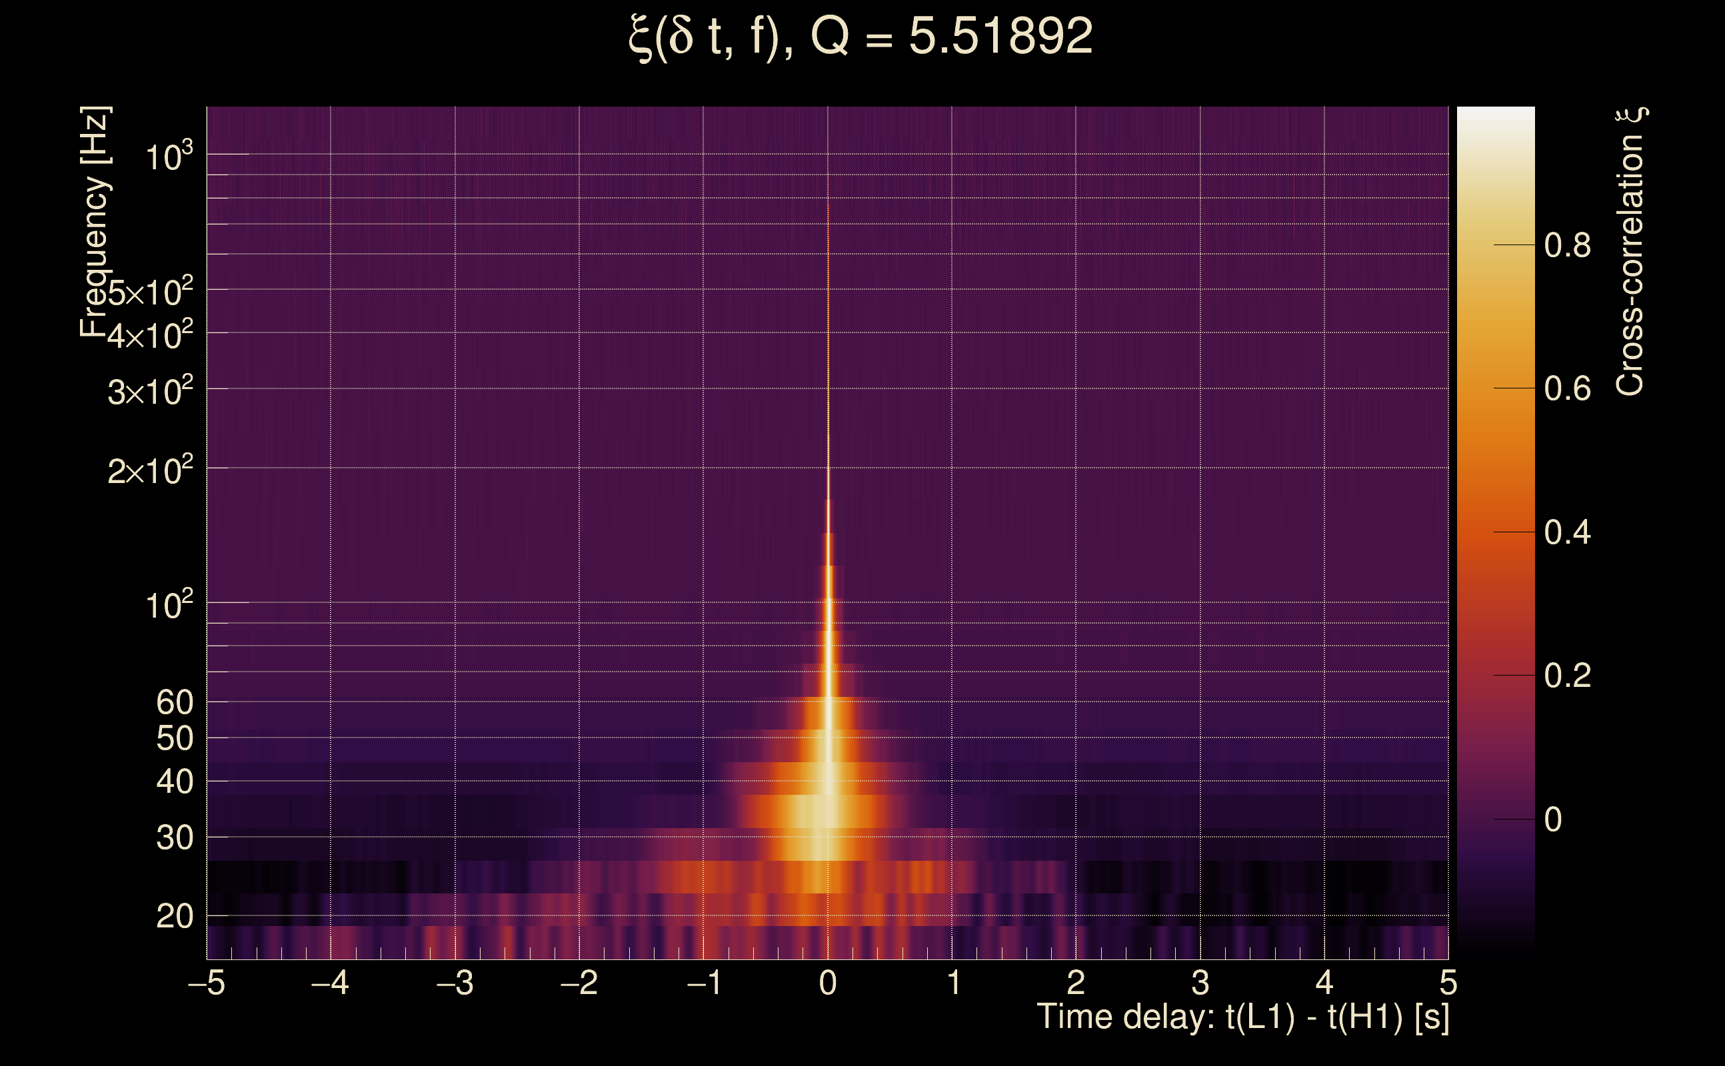Click the 10³ frequency tick label
Image resolution: width=1725 pixels, height=1066 pixels.
(169, 157)
